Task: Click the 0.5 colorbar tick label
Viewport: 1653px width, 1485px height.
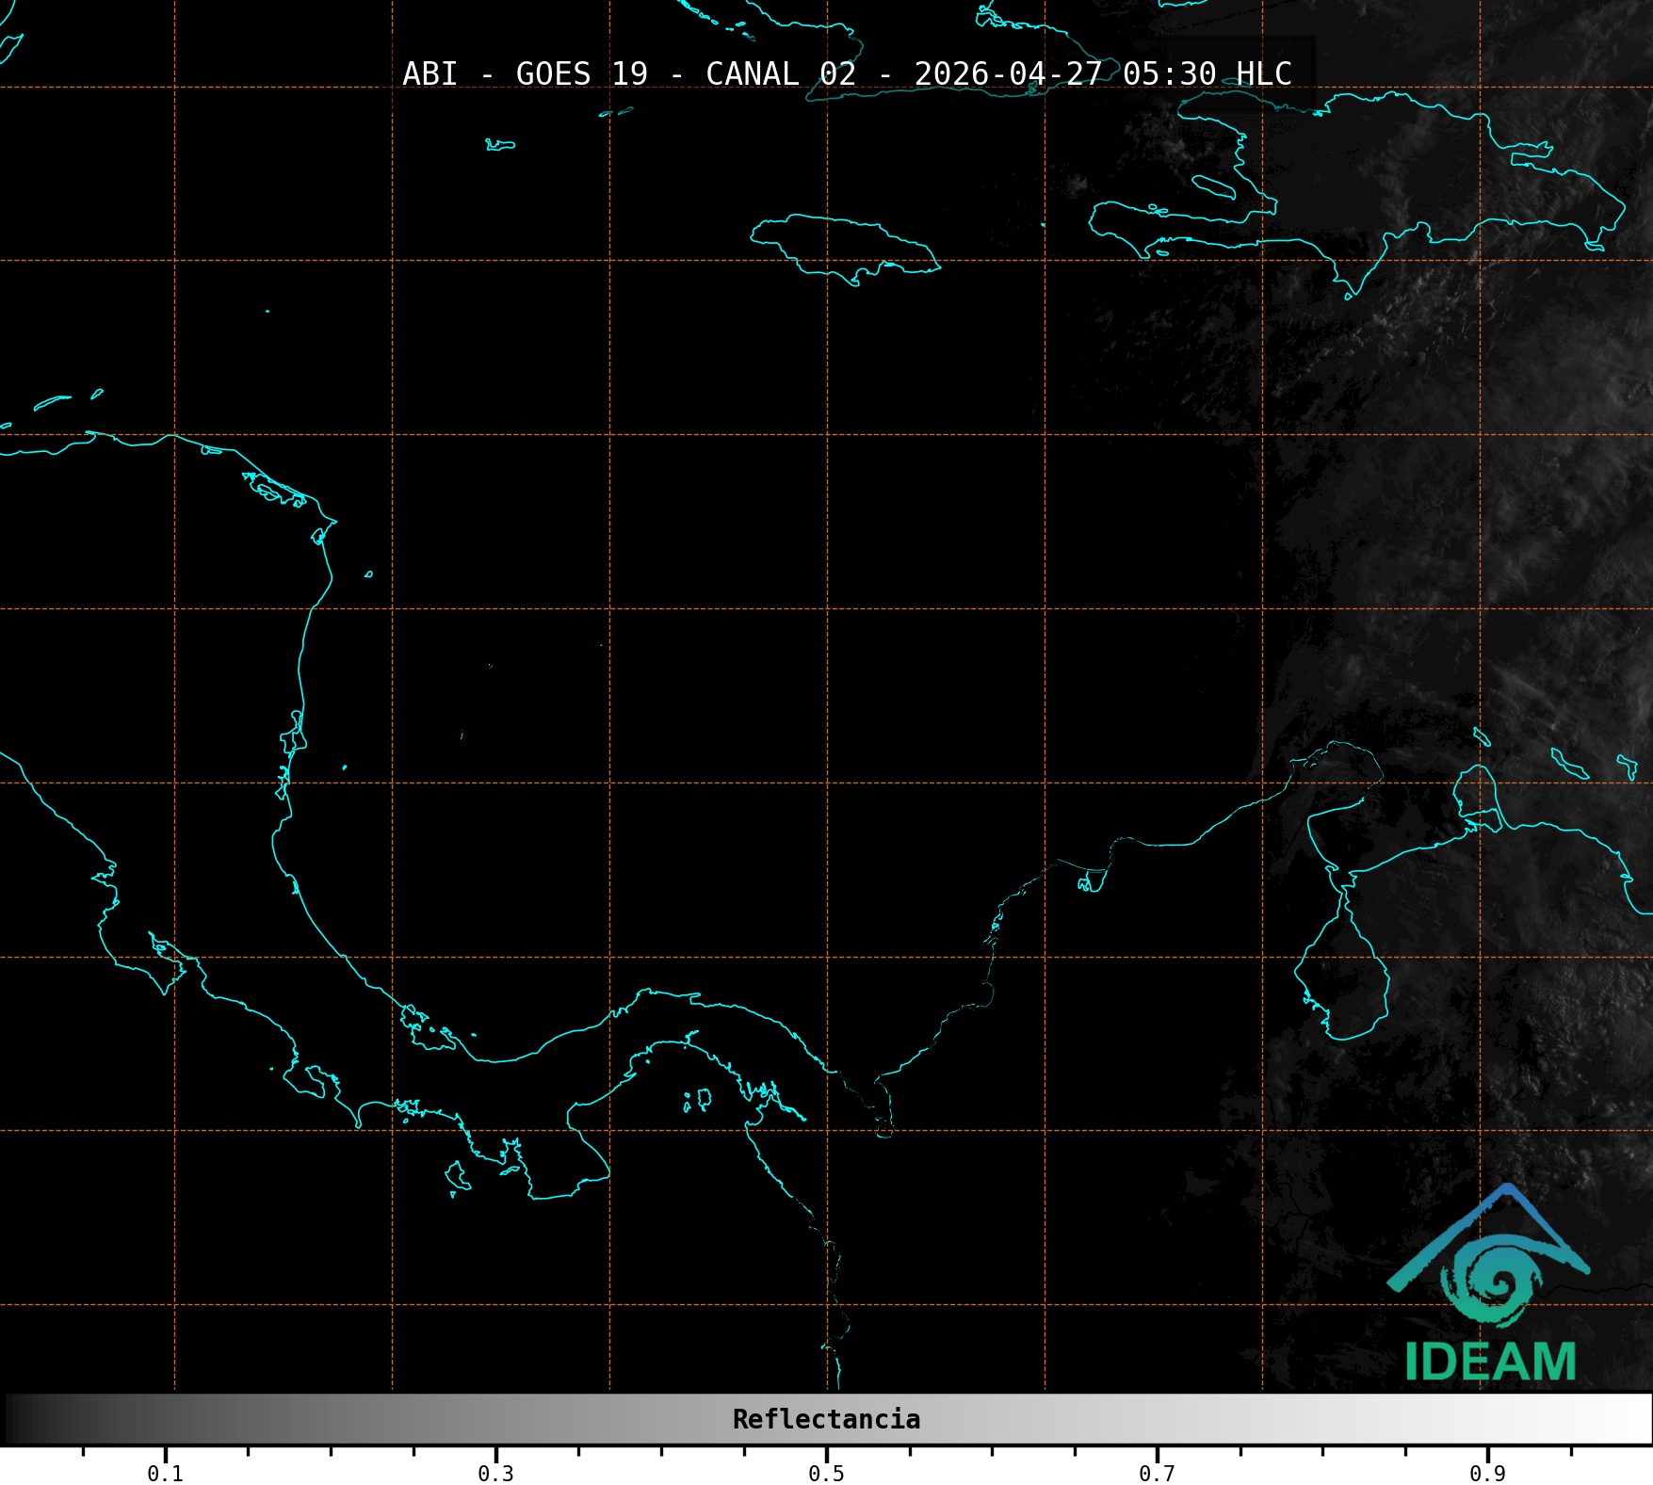Action: [x=826, y=1474]
